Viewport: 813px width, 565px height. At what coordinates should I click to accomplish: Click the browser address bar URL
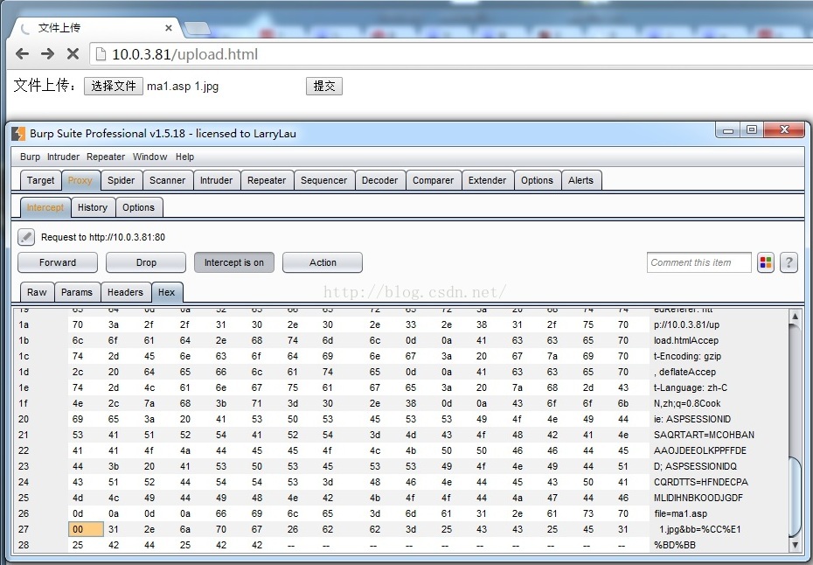tap(184, 54)
